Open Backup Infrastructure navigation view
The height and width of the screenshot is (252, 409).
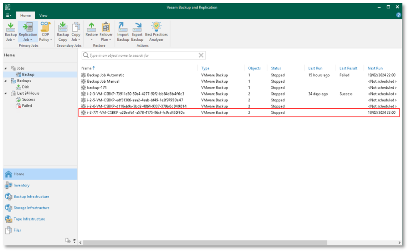pos(31,196)
